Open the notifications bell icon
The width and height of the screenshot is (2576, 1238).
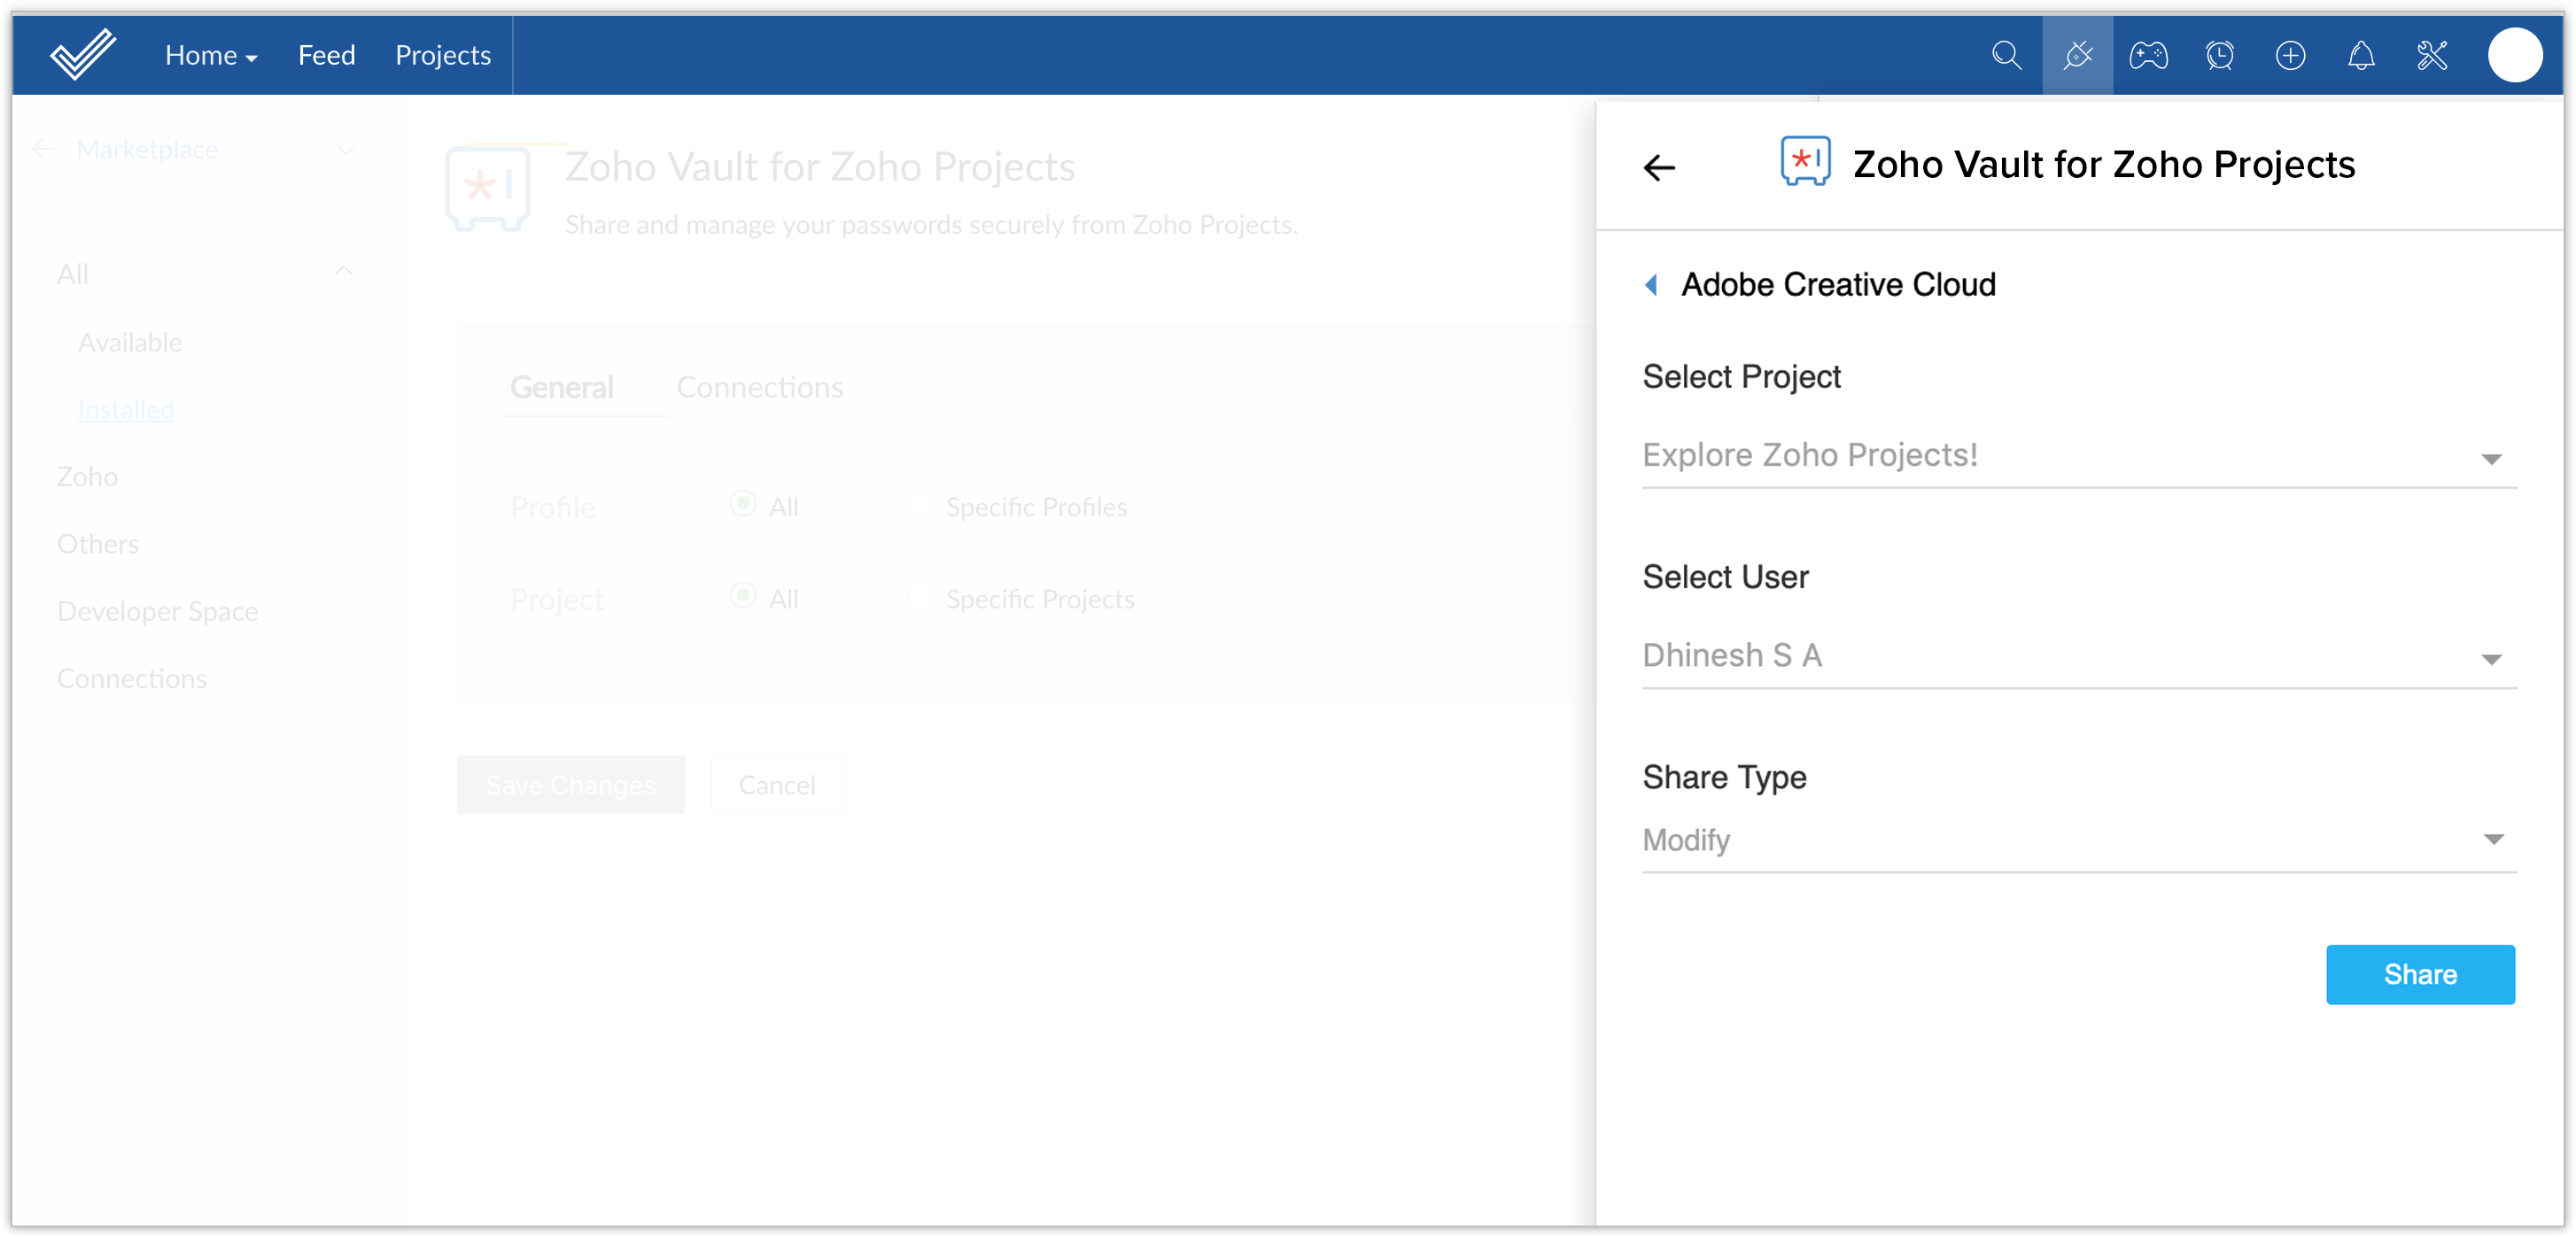(x=2361, y=55)
